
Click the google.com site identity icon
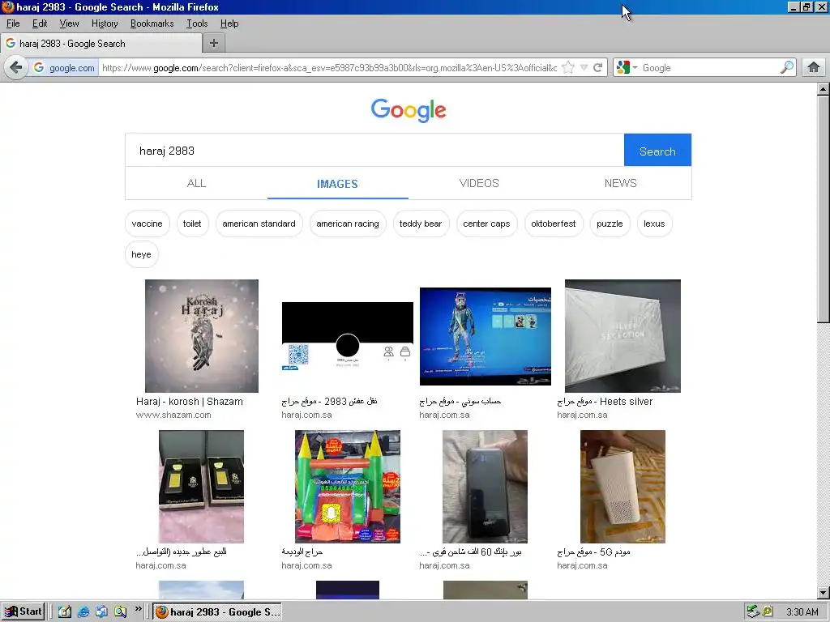tap(64, 68)
